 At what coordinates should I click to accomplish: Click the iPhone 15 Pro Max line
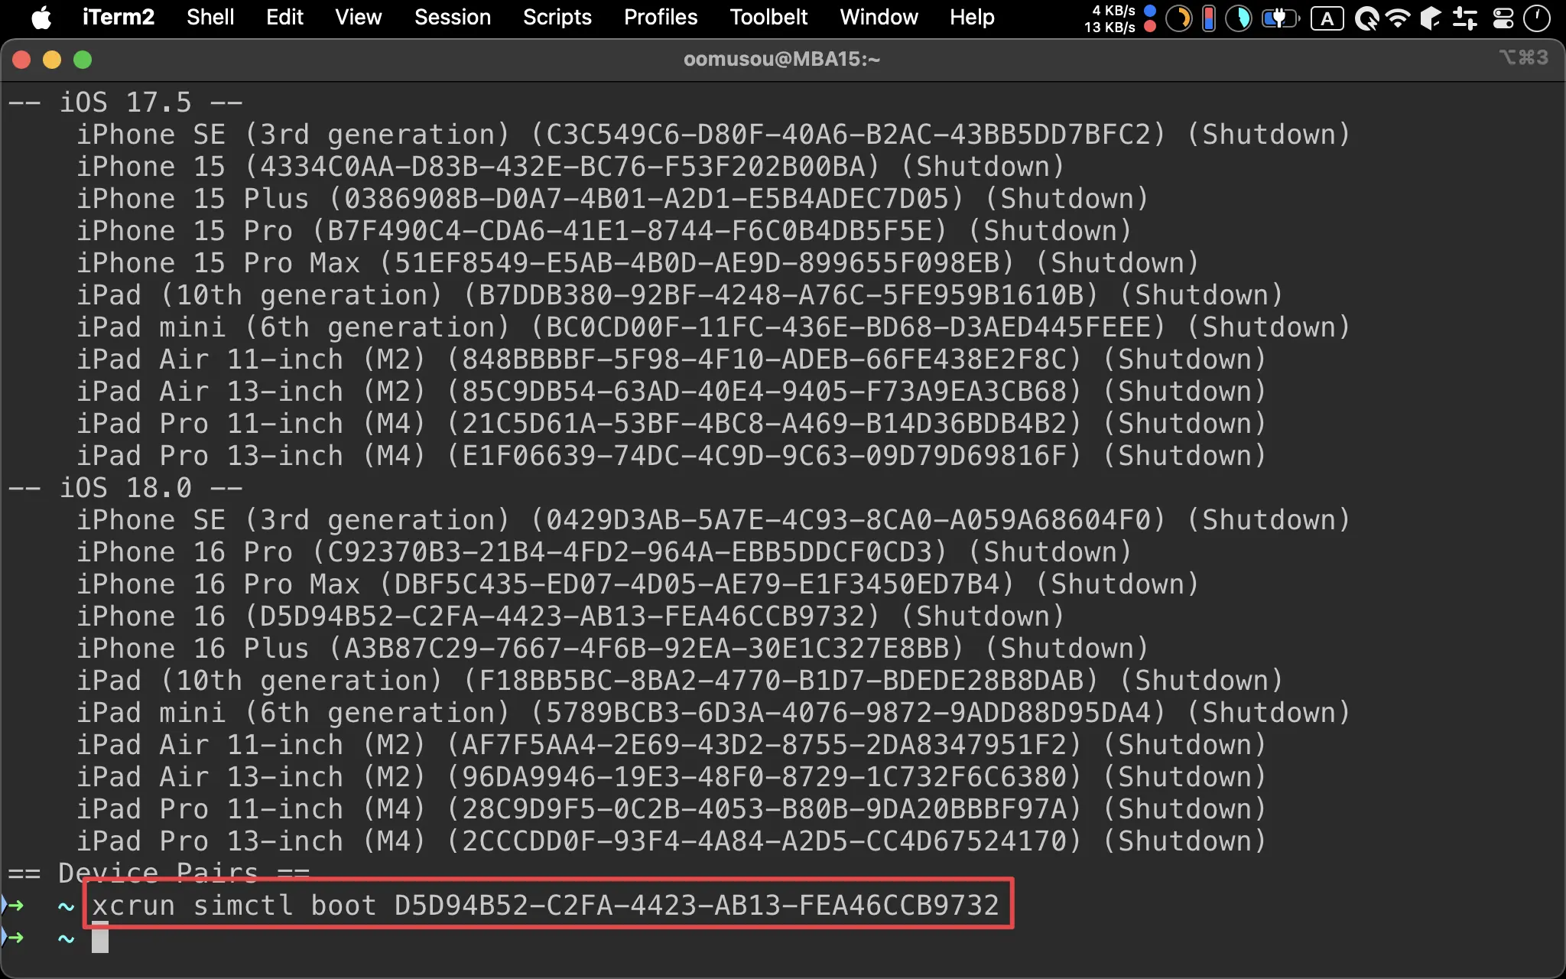pyautogui.click(x=638, y=263)
